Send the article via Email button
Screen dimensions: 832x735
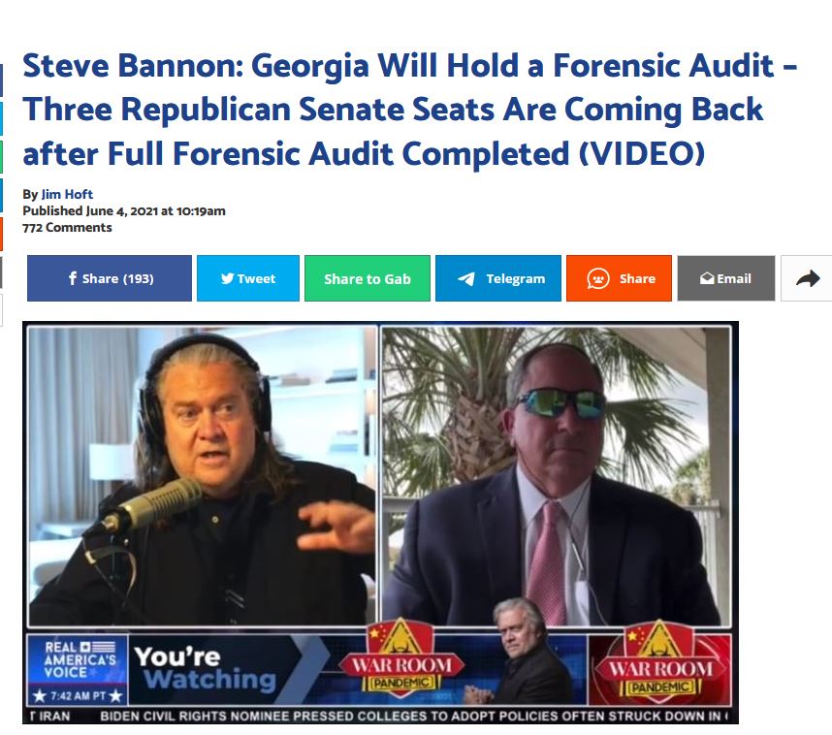(726, 278)
